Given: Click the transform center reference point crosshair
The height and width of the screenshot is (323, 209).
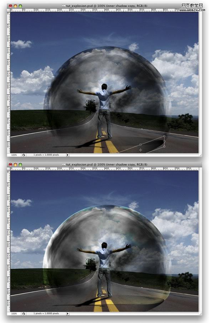Looking at the screenshot, I should (x=141, y=150).
